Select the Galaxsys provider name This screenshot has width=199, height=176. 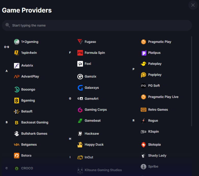92,88
